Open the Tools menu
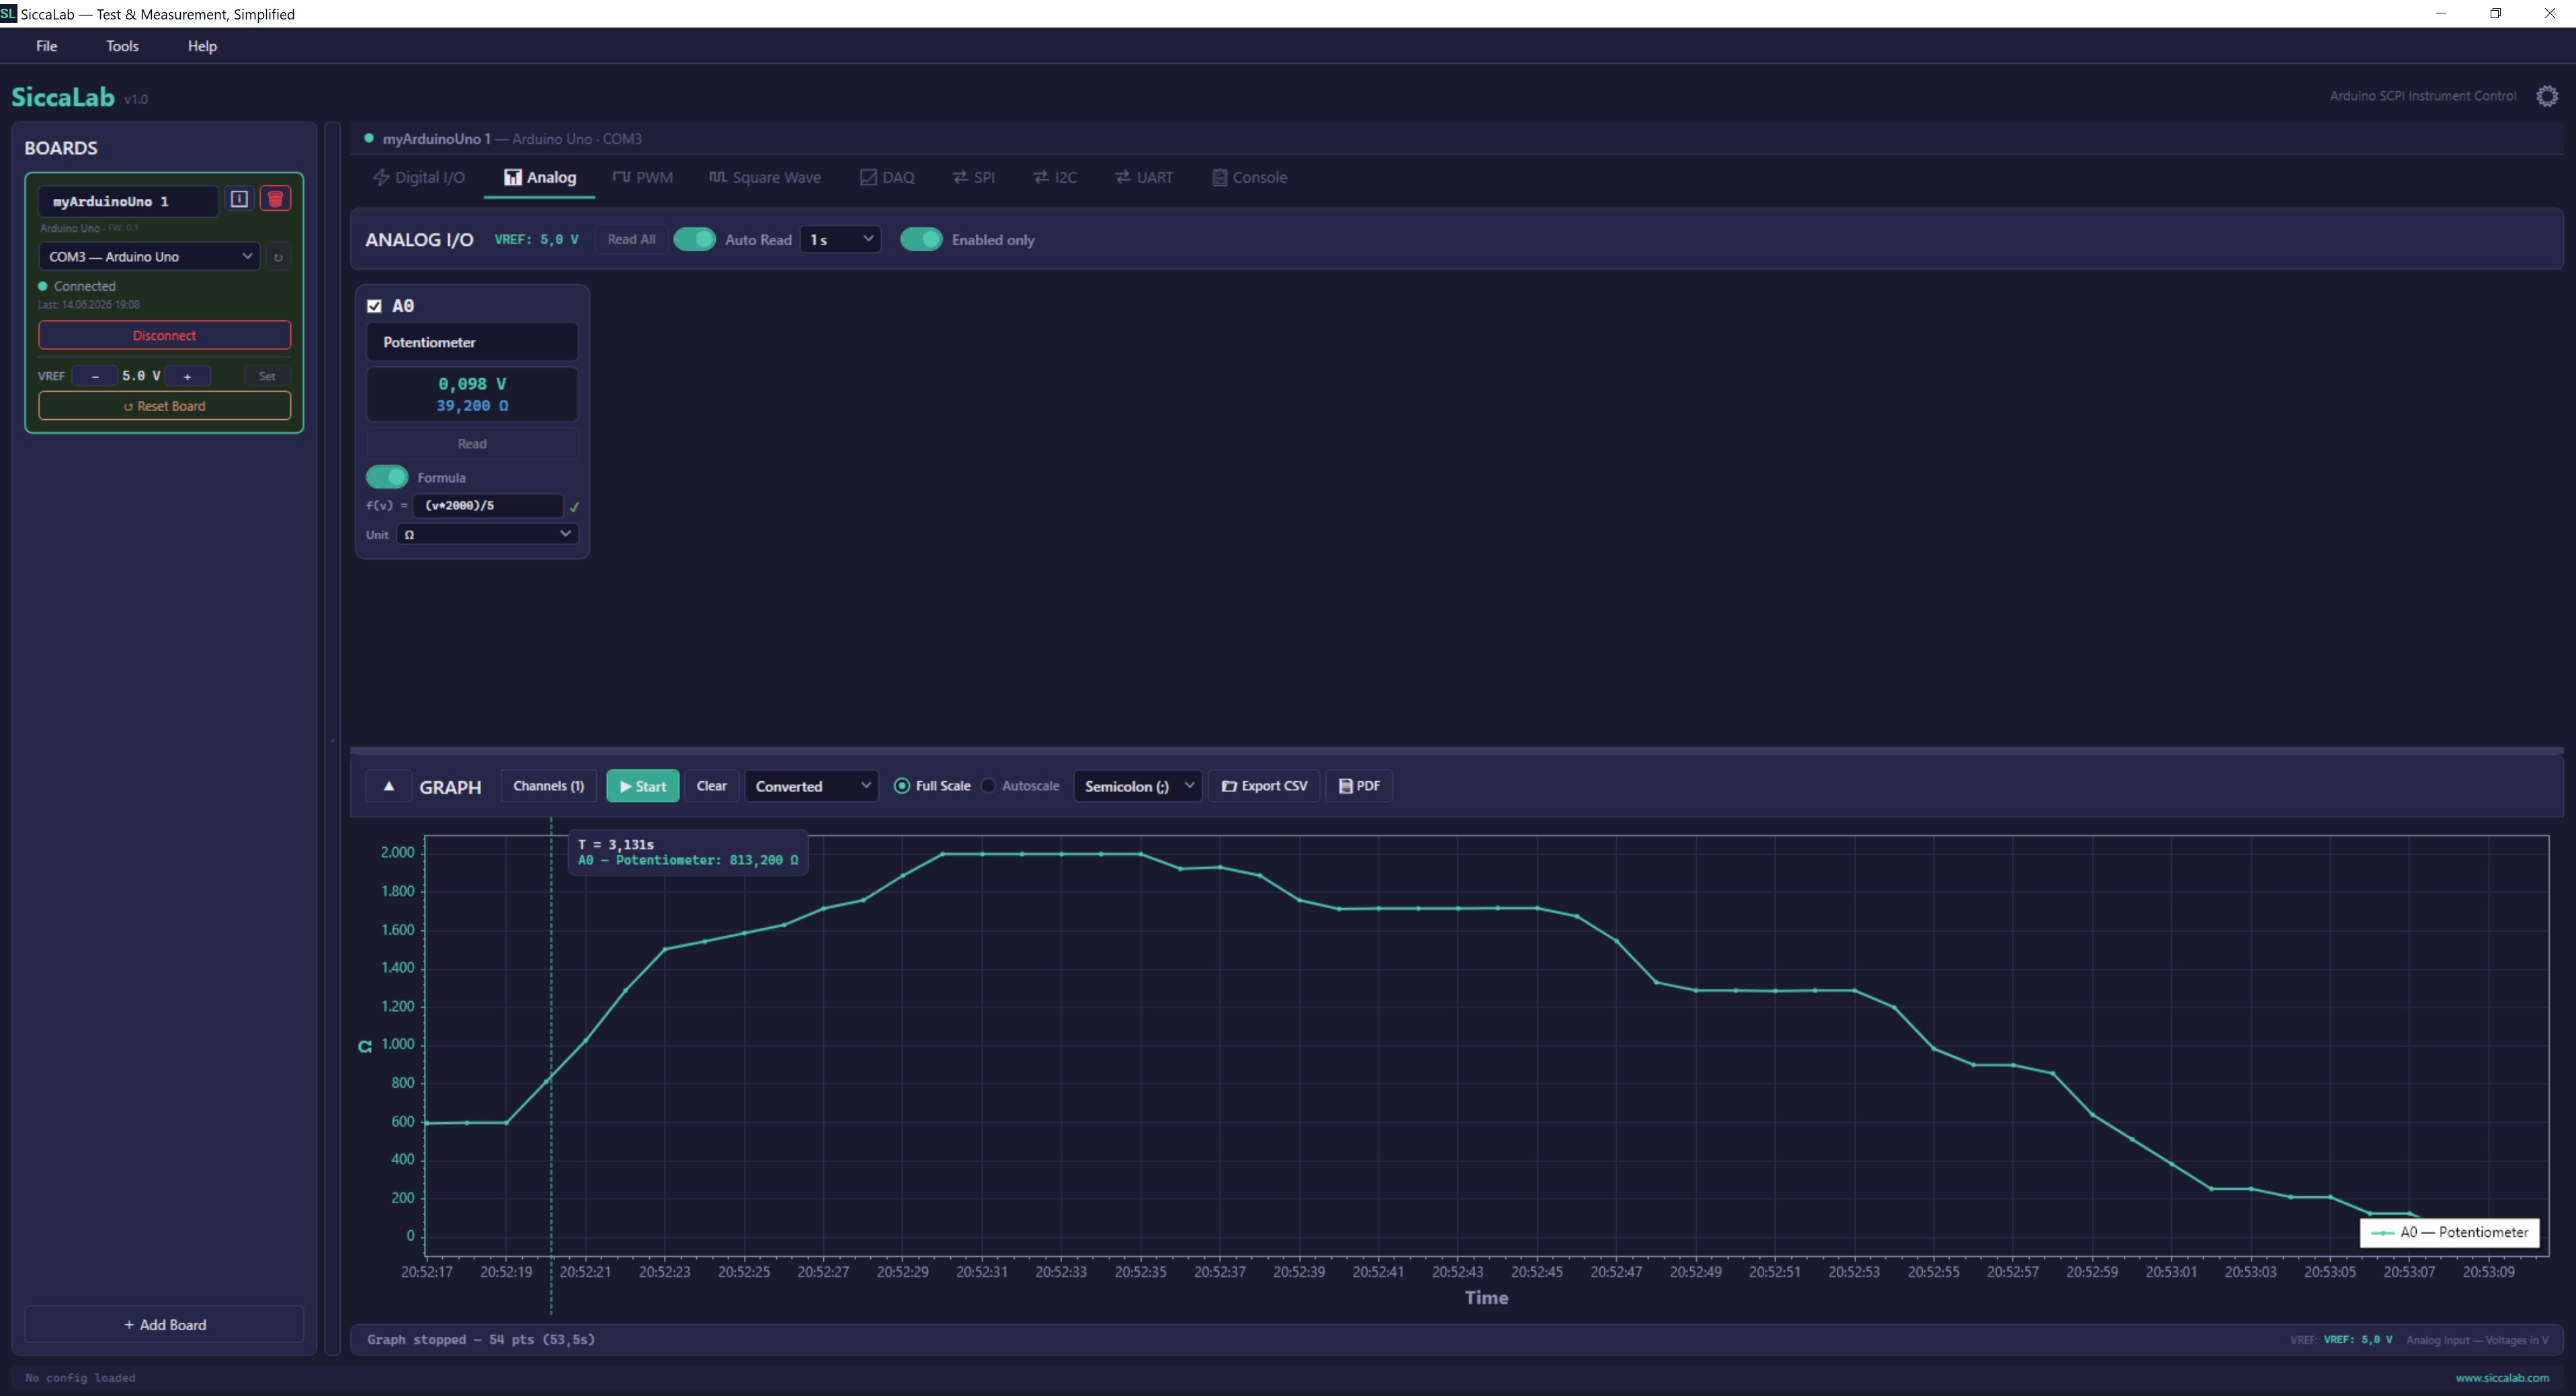This screenshot has height=1396, width=2576. tap(122, 46)
